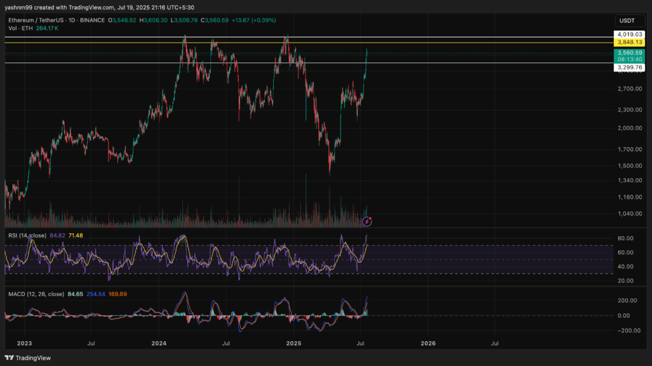
Task: Click the yellow 3,848.13 price label
Action: point(630,43)
